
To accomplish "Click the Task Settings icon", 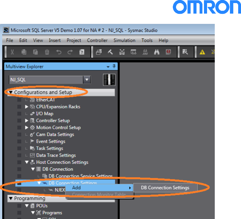I will tap(32, 148).
